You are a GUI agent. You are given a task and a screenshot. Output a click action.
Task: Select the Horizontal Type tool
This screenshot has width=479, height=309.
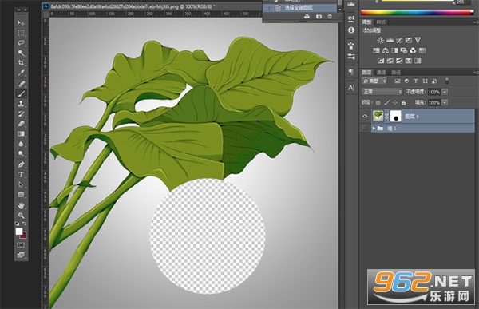(21, 175)
